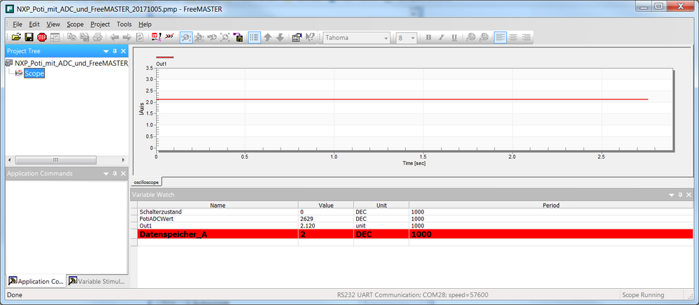Toggle the highlighted scope zoom tool
This screenshot has width=699, height=305.
[186, 38]
